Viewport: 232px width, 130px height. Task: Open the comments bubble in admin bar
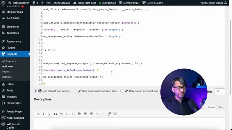(x=35, y=3)
